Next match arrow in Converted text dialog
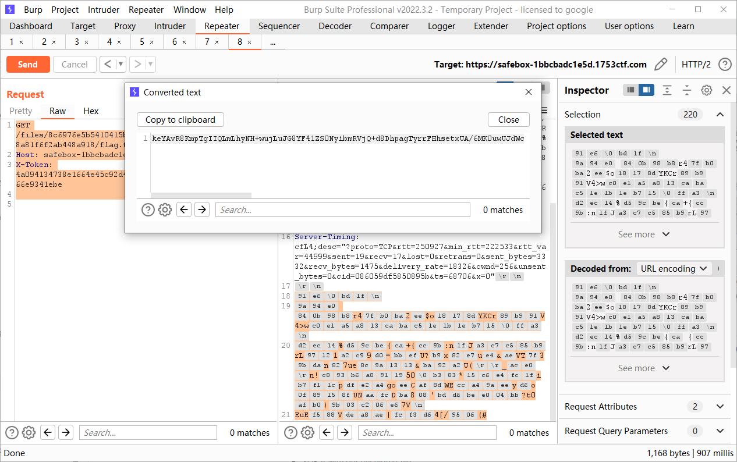Viewport: 737px width, 462px height. pos(202,210)
